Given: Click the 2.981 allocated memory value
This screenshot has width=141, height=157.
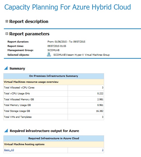Looking at the screenshot, I should pyautogui.click(x=100, y=99).
